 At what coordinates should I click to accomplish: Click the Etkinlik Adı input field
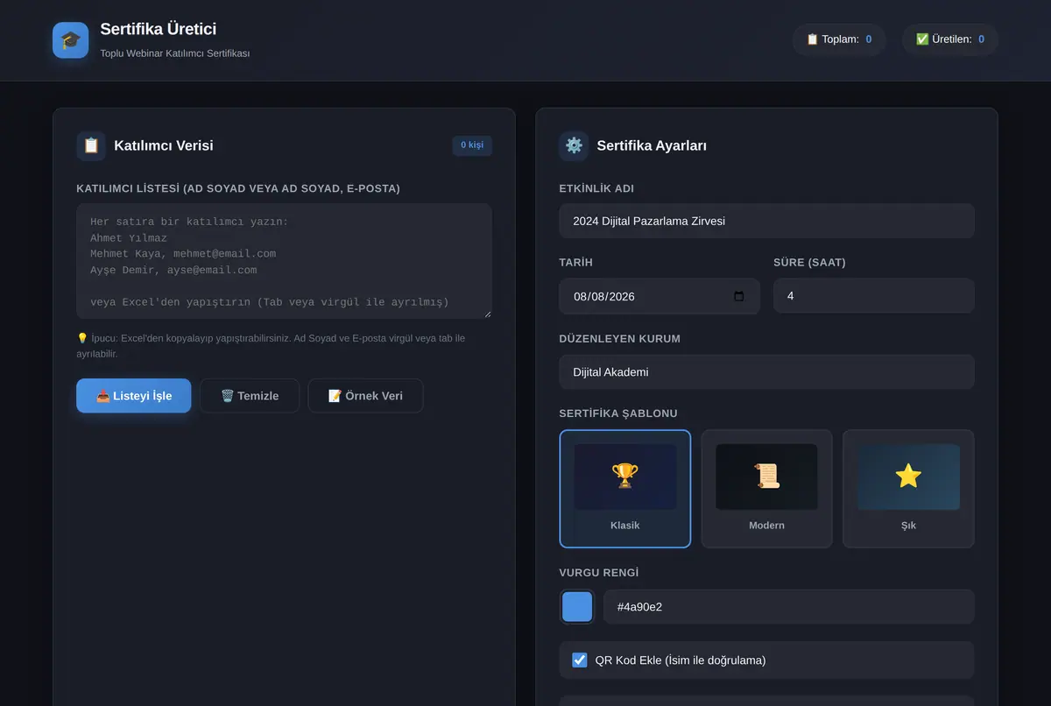click(766, 221)
